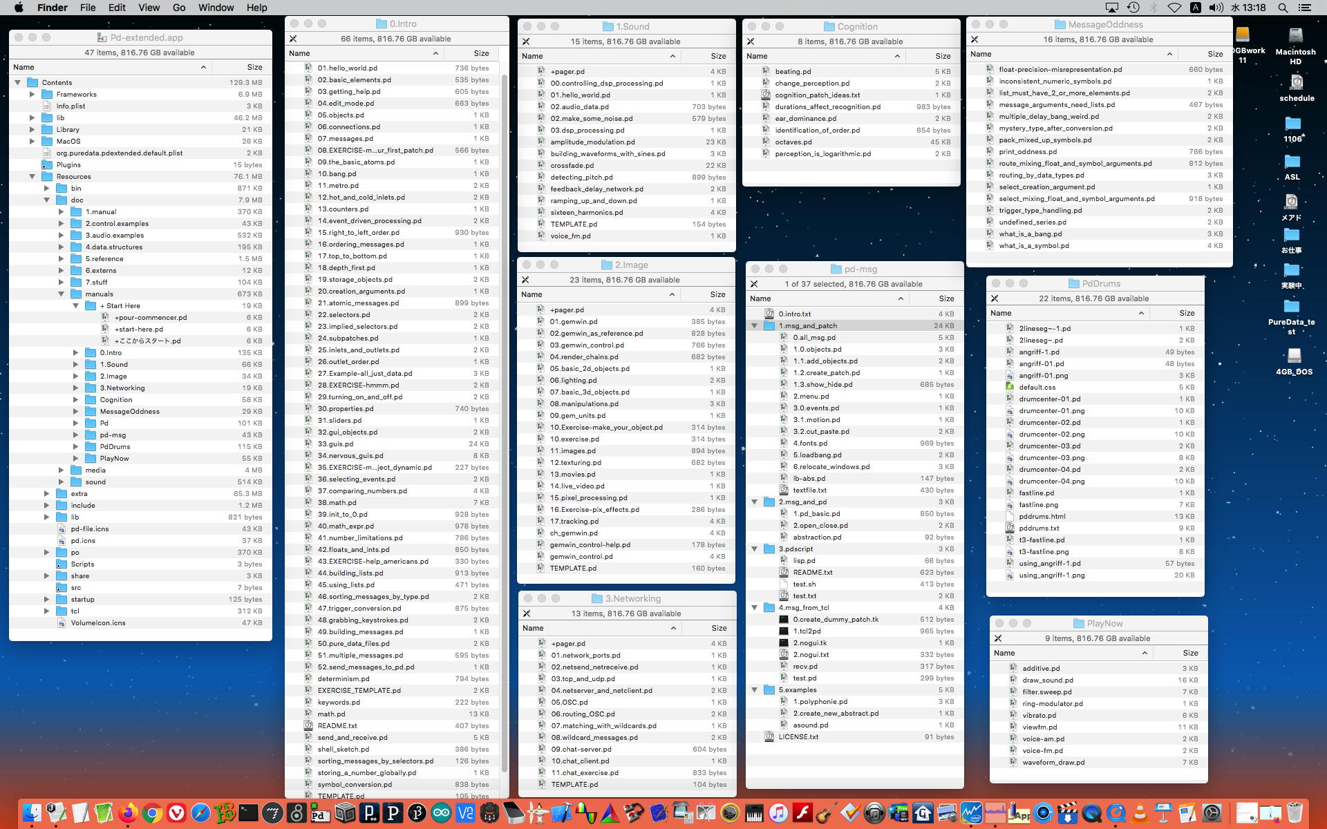Image resolution: width=1327 pixels, height=829 pixels.
Task: Click the Wi-Fi status menu bar icon
Action: (1174, 8)
